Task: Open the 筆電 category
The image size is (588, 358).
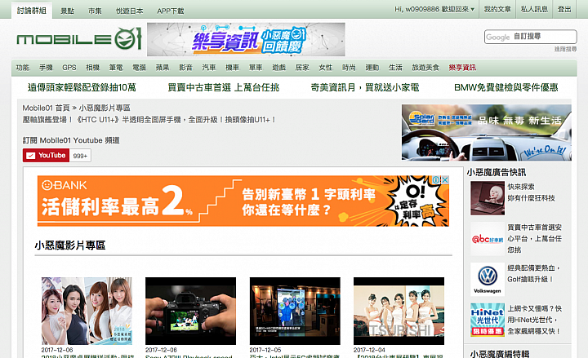Action: [116, 68]
